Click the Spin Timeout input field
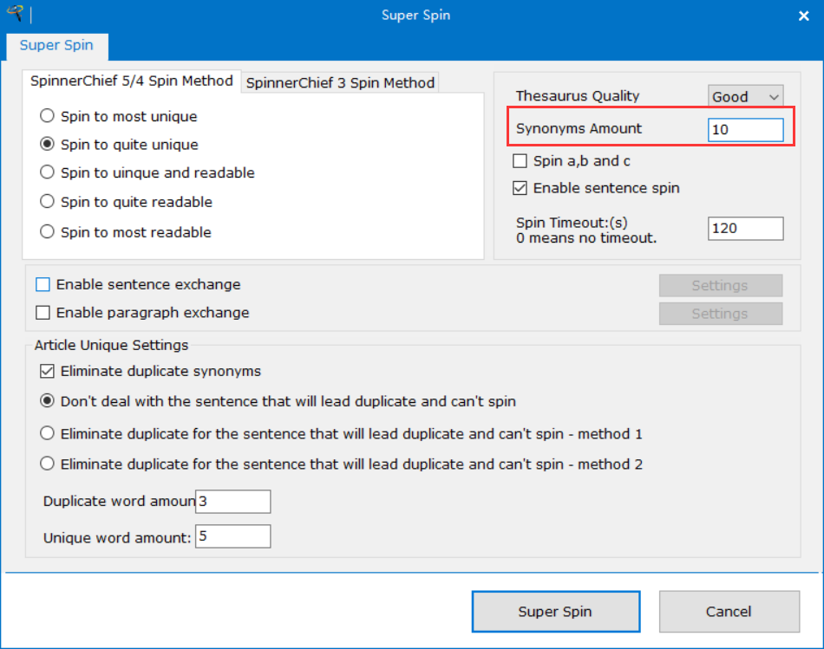This screenshot has height=649, width=824. (x=745, y=228)
